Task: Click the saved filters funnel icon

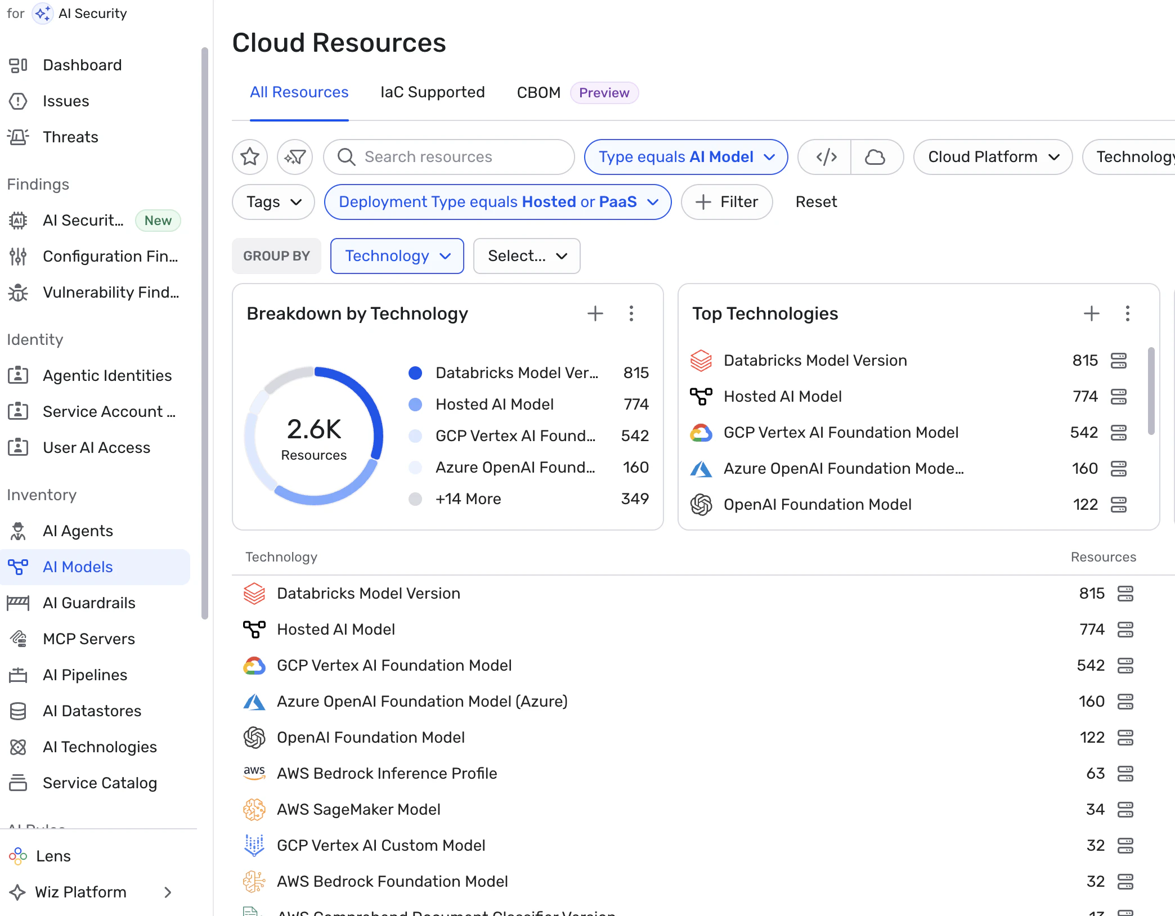Action: (x=295, y=157)
